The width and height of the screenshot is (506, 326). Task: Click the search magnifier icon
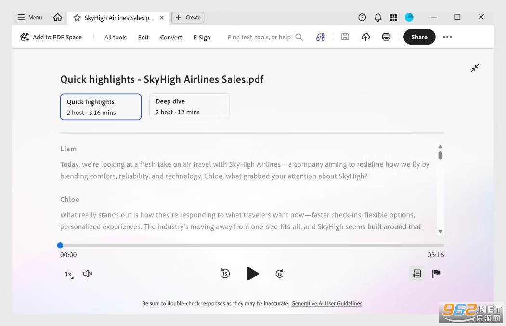[299, 37]
